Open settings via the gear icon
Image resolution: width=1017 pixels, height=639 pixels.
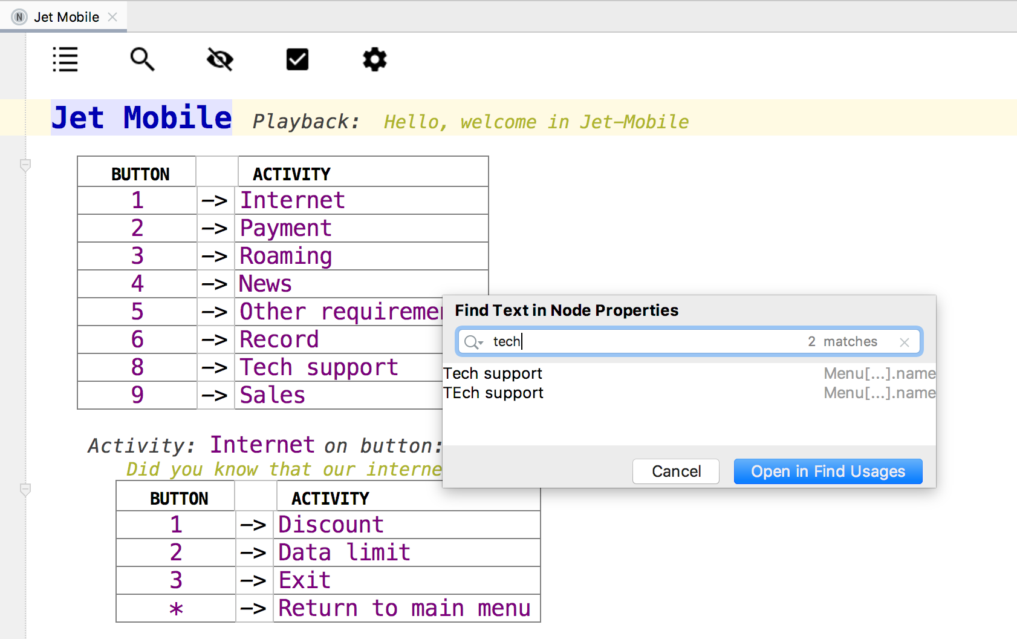pyautogui.click(x=375, y=59)
